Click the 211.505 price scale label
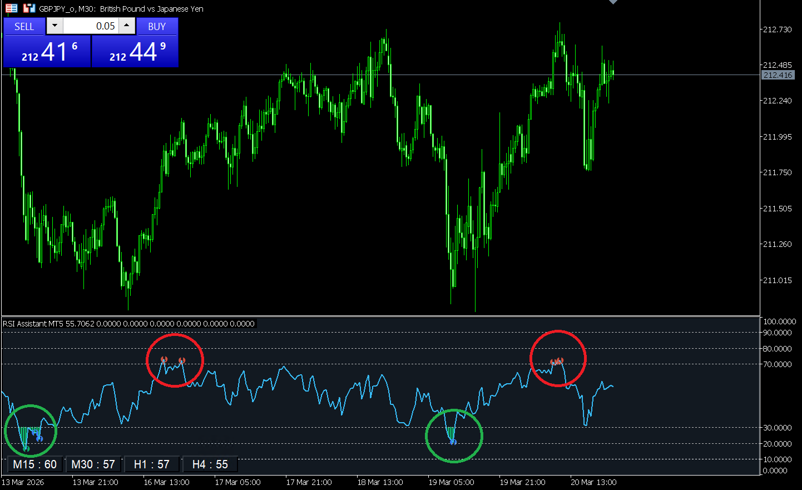Viewport: 802px width, 490px height. [x=777, y=209]
